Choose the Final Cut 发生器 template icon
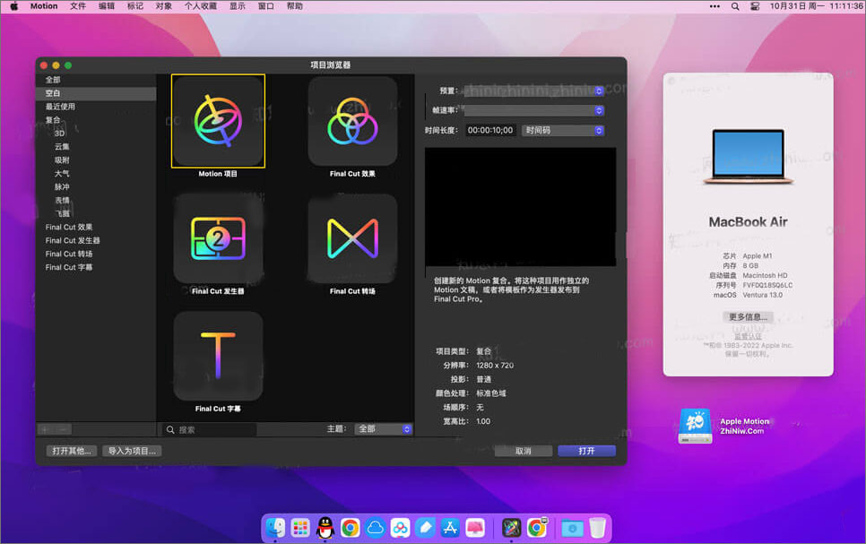 point(218,238)
